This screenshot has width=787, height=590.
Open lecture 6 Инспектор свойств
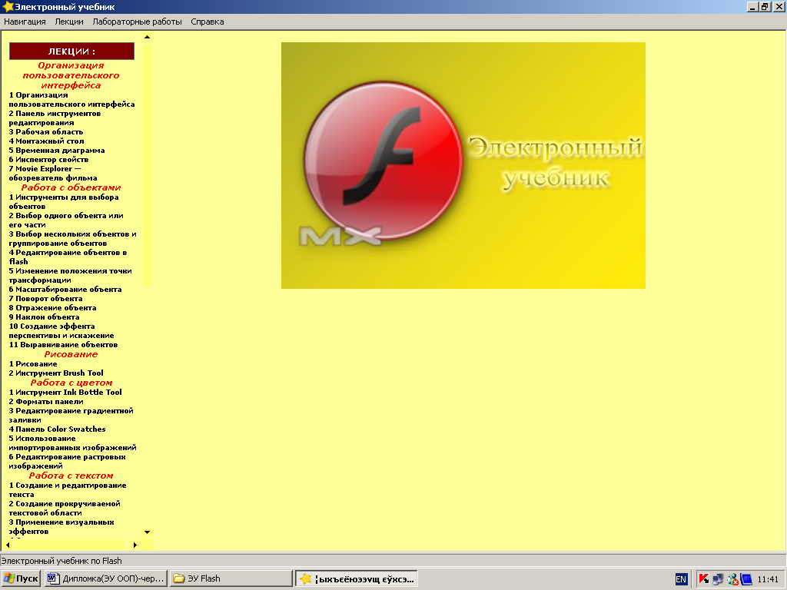[x=48, y=160]
